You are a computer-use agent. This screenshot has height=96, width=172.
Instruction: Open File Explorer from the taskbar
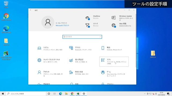pyautogui.click(x=66, y=94)
